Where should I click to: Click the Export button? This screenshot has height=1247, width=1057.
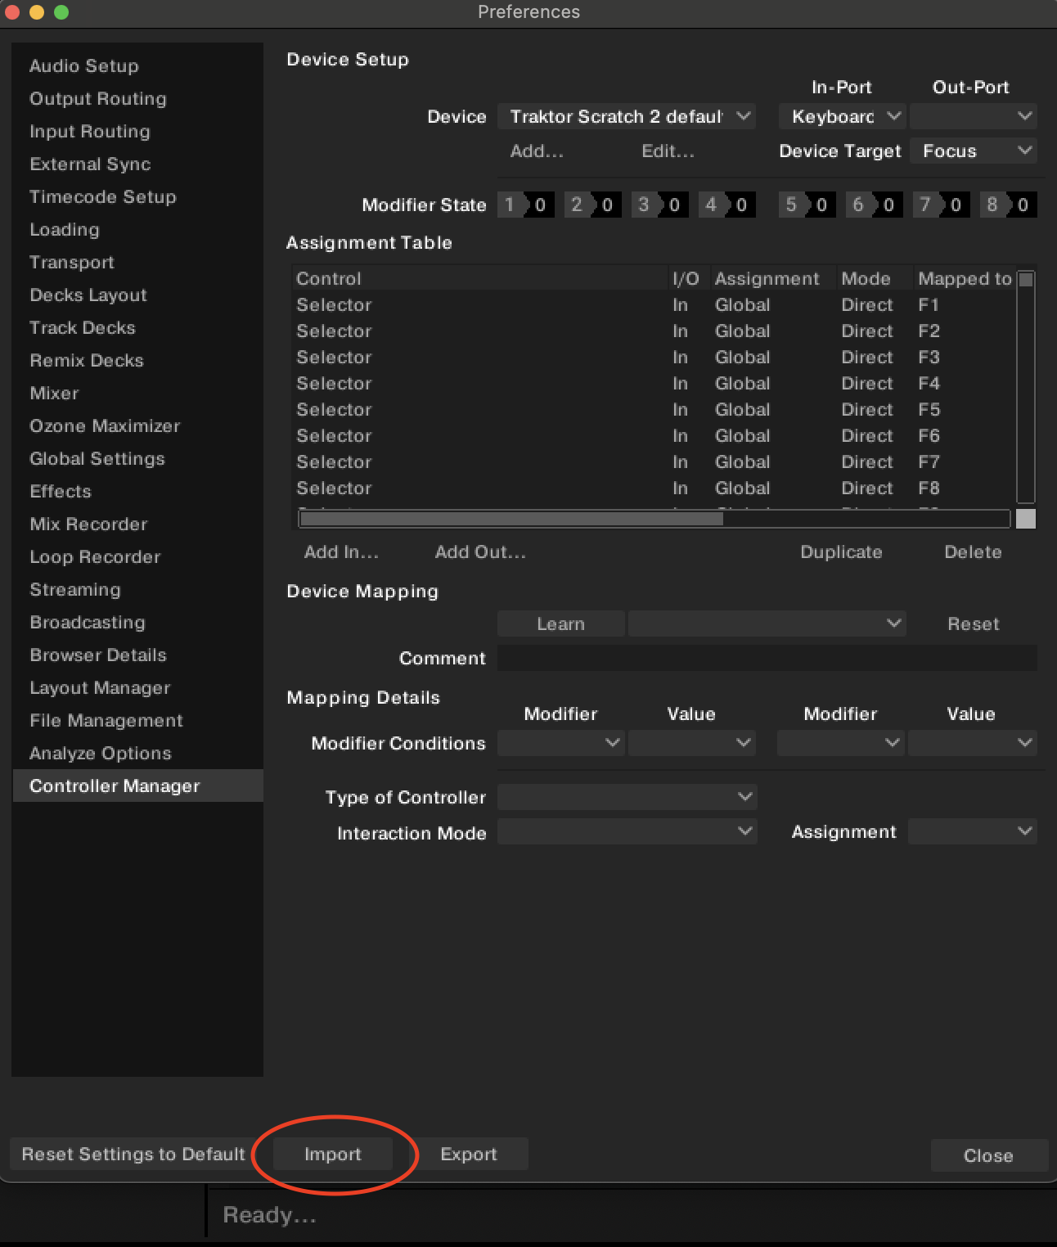point(468,1154)
